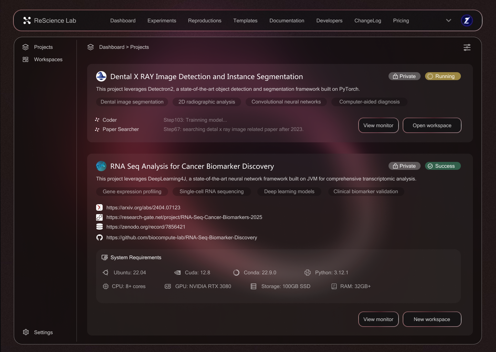Screen dimensions: 496x352
Task: Expand the top navigation chevron dropdown
Action: (x=448, y=21)
